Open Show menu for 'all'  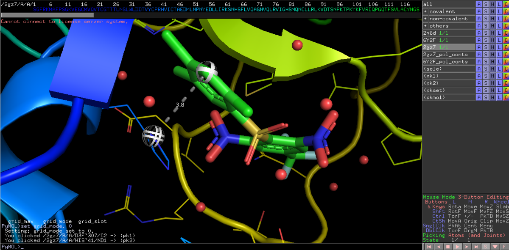(x=486, y=4)
